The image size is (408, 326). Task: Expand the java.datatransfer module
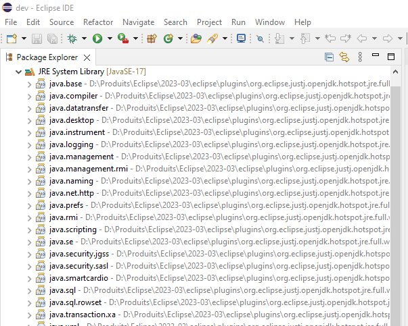(x=29, y=109)
